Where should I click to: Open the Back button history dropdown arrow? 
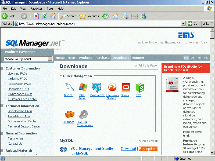[x=18, y=16]
